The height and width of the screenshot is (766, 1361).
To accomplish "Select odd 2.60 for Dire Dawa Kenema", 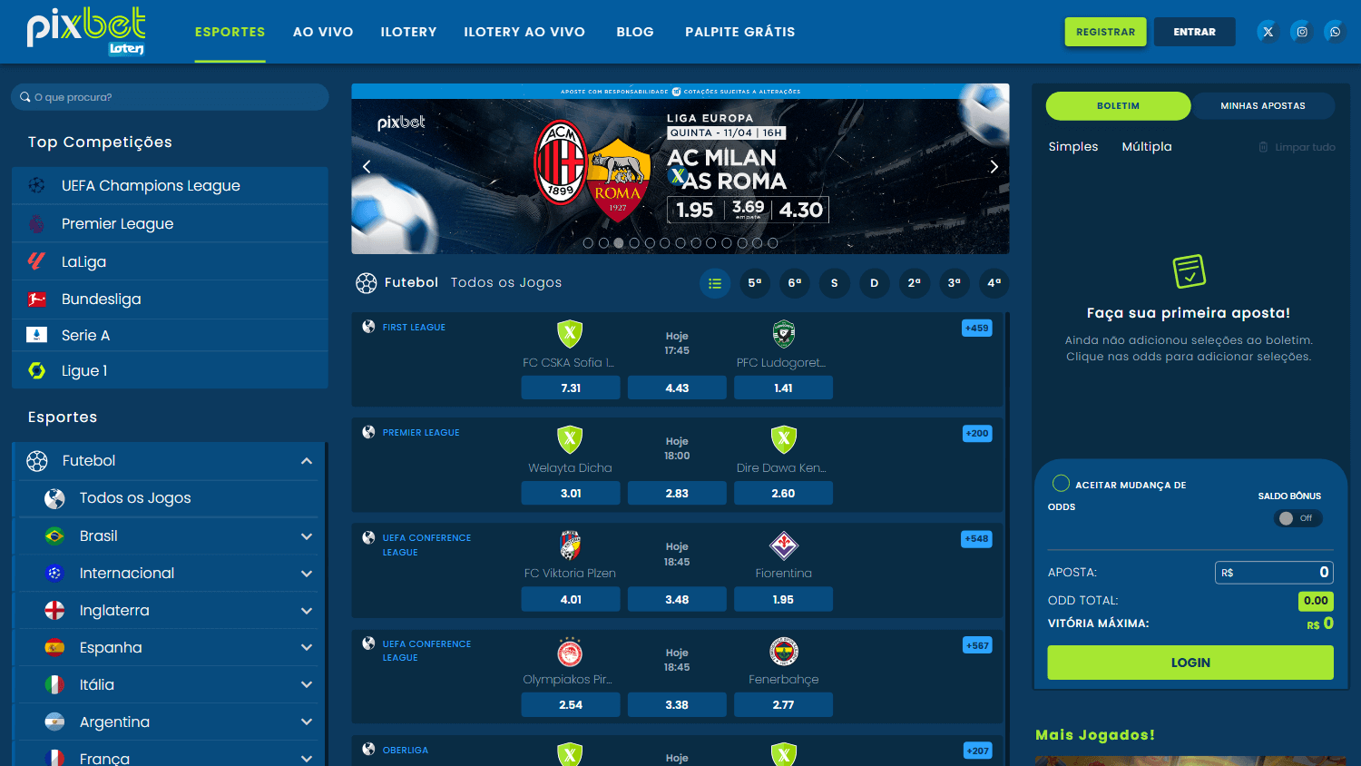I will 783,494.
